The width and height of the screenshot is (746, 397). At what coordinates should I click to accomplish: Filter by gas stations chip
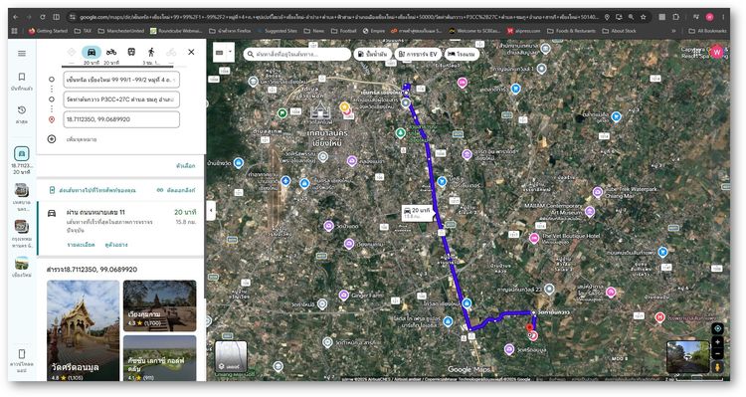(373, 54)
